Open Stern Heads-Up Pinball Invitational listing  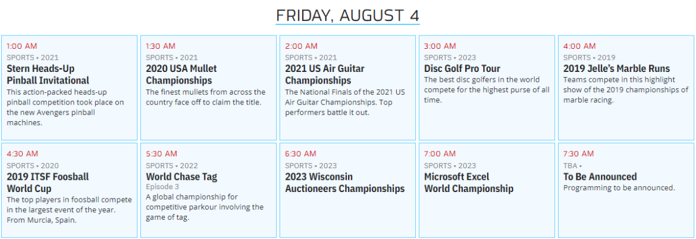tap(48, 74)
